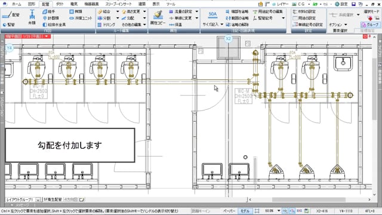Select the 配管 pipe drawing tool
The image size is (382, 215).
[11, 15]
